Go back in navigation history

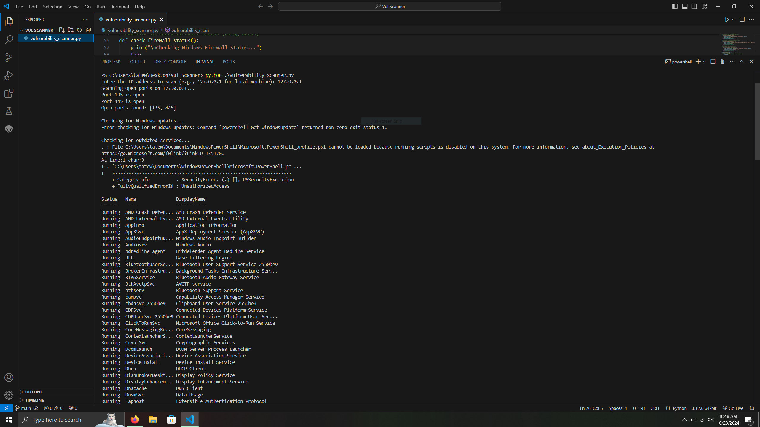(260, 6)
